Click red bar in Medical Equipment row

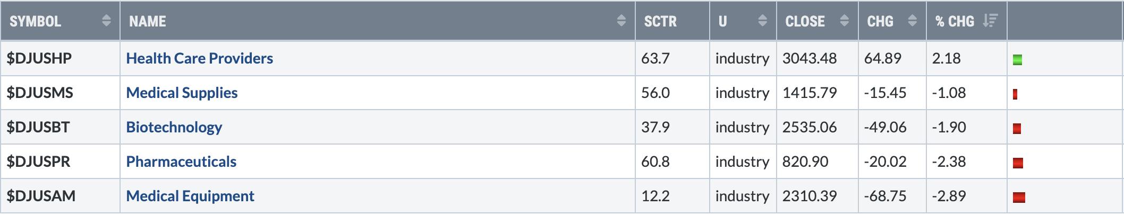pyautogui.click(x=1019, y=198)
